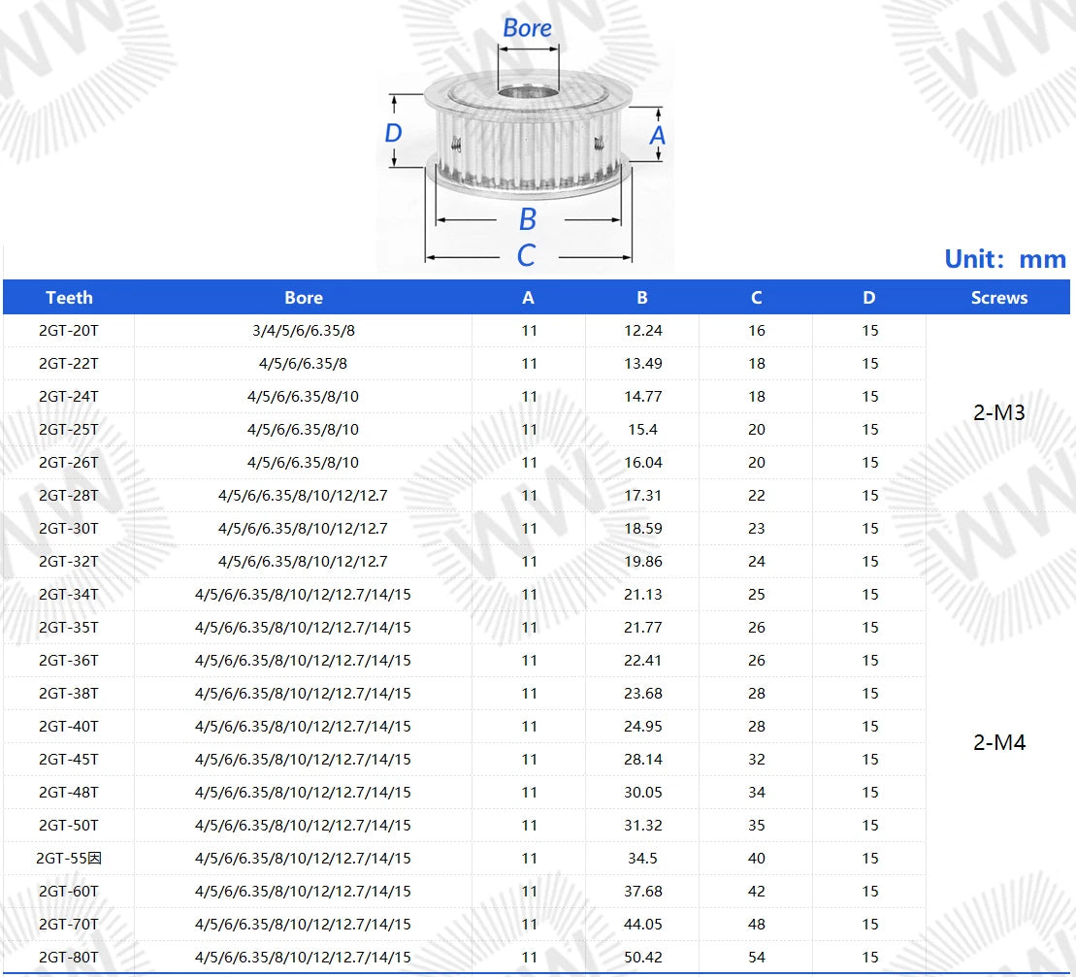Click the B value 37.68

(643, 892)
